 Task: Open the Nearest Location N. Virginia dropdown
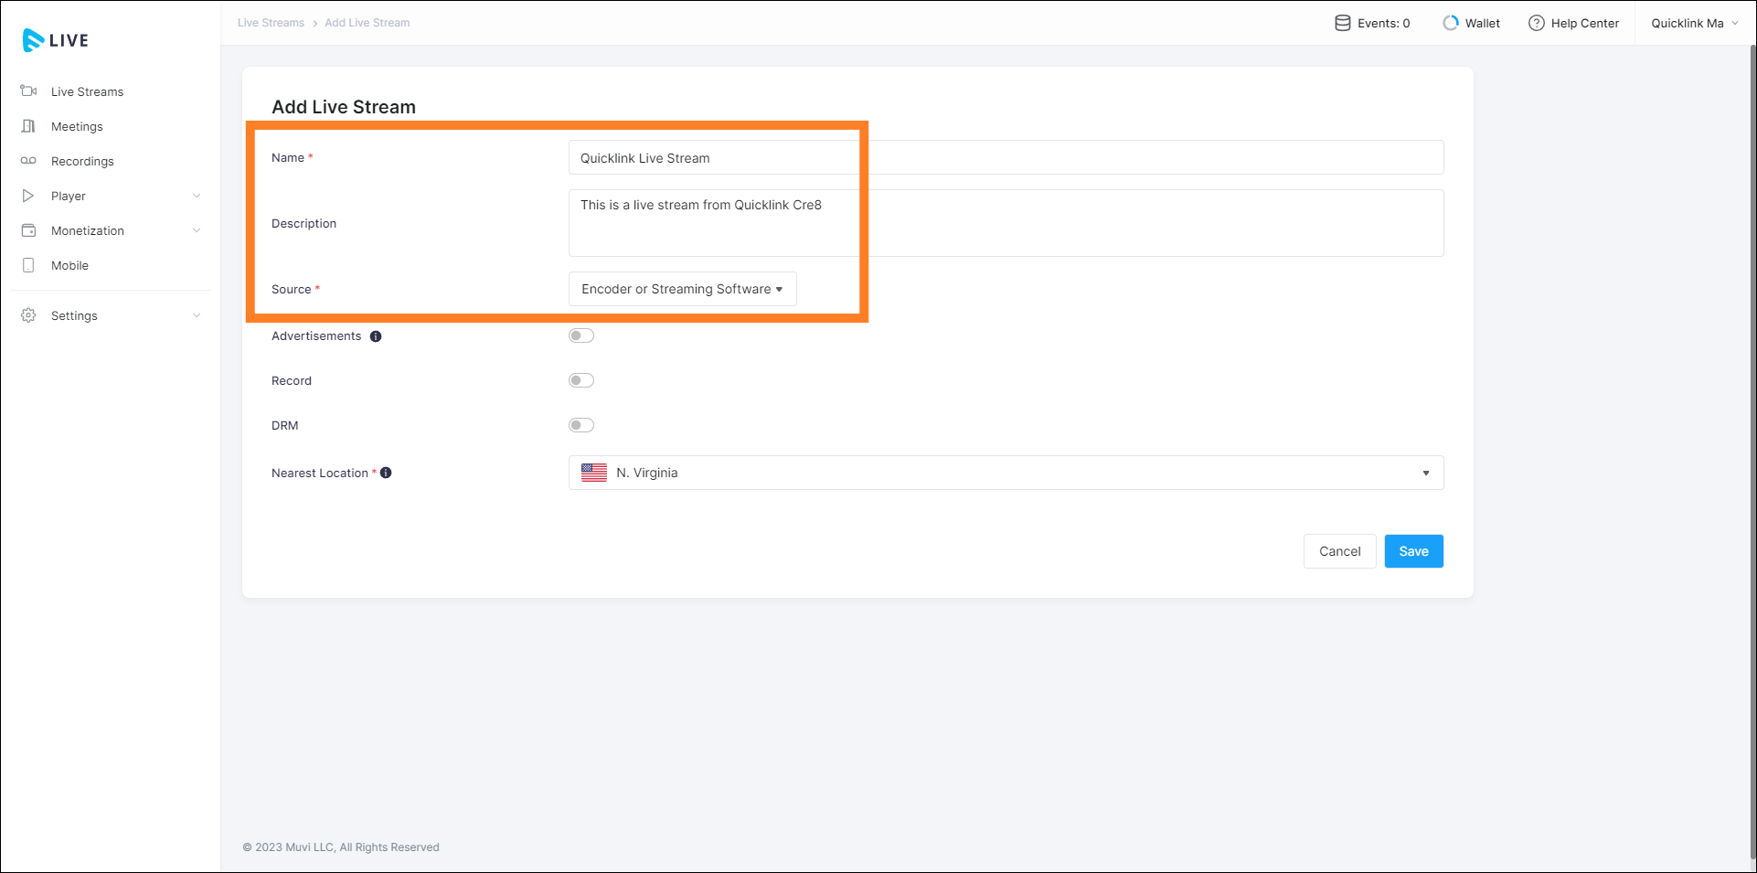(1006, 473)
